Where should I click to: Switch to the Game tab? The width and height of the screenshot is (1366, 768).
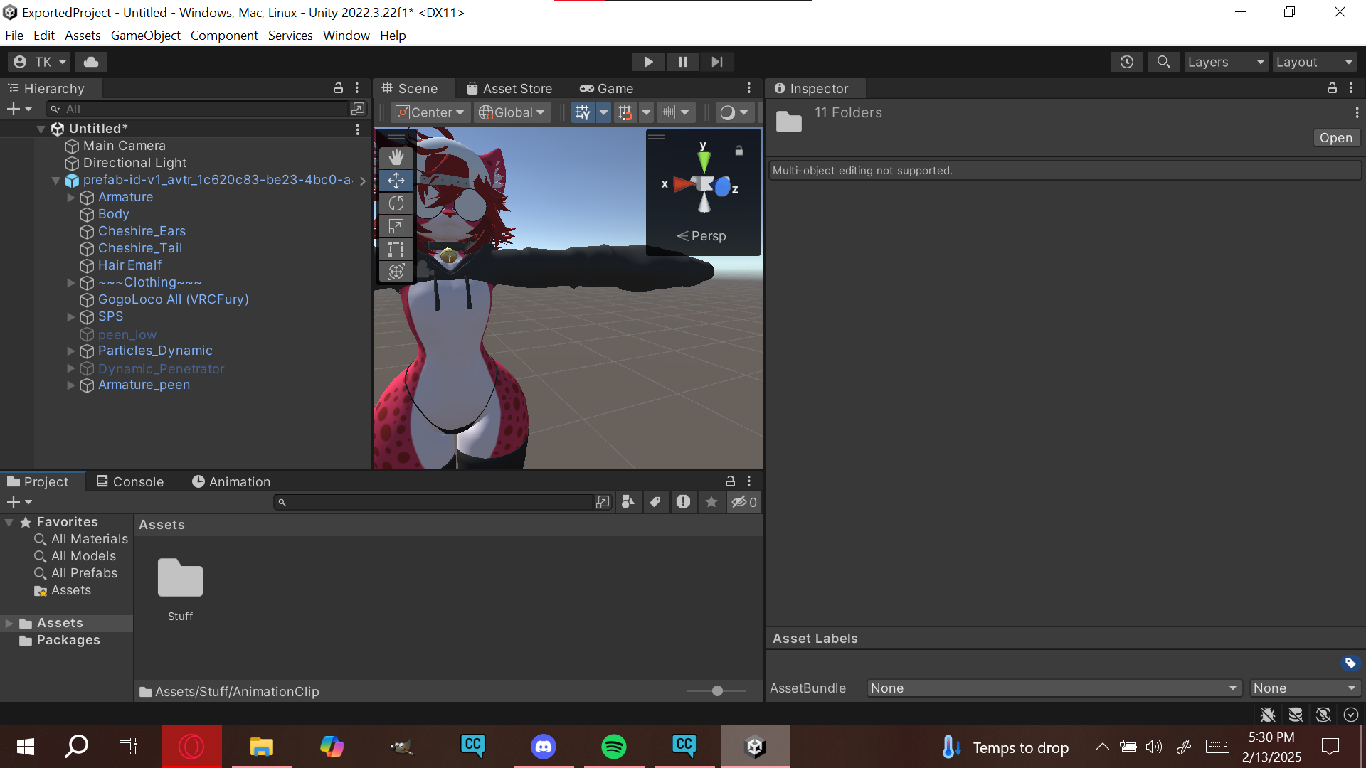pyautogui.click(x=607, y=88)
